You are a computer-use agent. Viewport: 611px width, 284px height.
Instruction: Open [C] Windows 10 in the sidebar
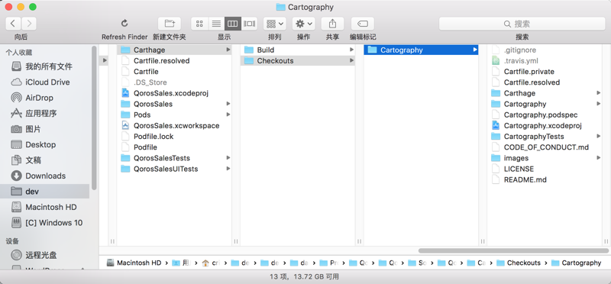tap(47, 222)
